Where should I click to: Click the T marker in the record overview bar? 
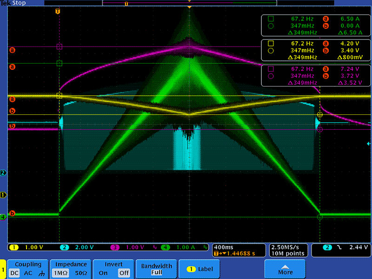click(126, 4)
